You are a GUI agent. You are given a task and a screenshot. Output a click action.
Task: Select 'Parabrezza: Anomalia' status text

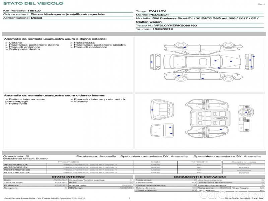tap(96, 156)
